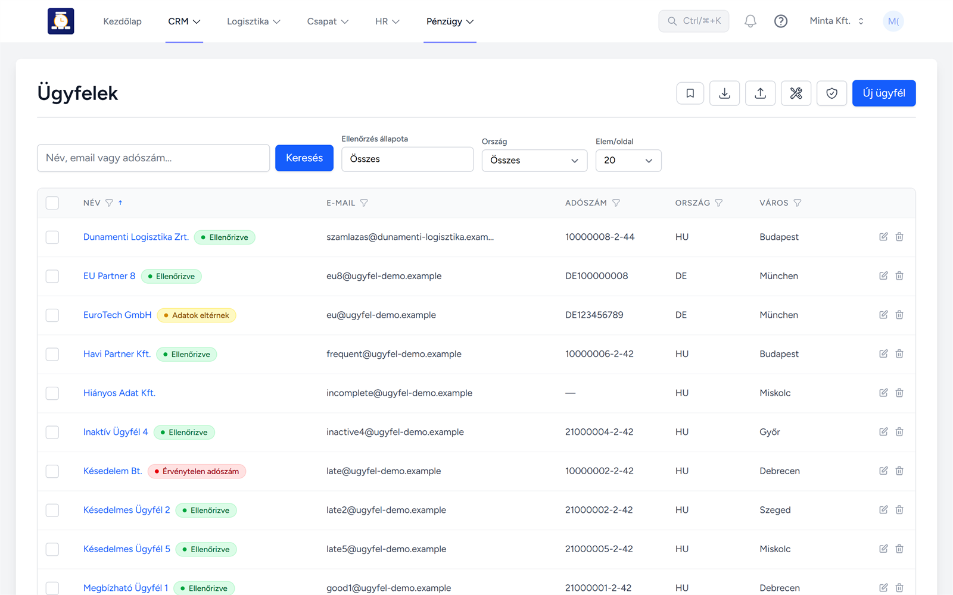Toggle the select-all checkbox in header
The image size is (953, 595).
pos(52,203)
